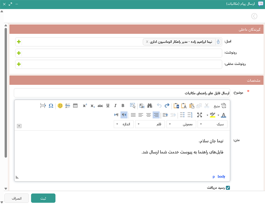265x204 pixels.
Task: Apply underline formatting
Action: 108,106
